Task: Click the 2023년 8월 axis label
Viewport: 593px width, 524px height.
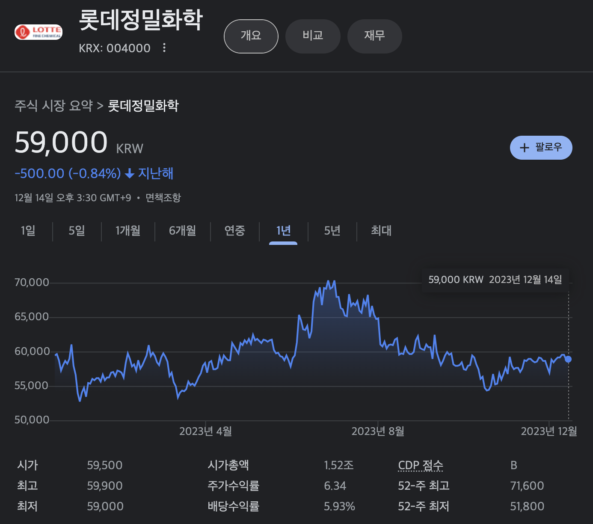Action: tap(378, 431)
